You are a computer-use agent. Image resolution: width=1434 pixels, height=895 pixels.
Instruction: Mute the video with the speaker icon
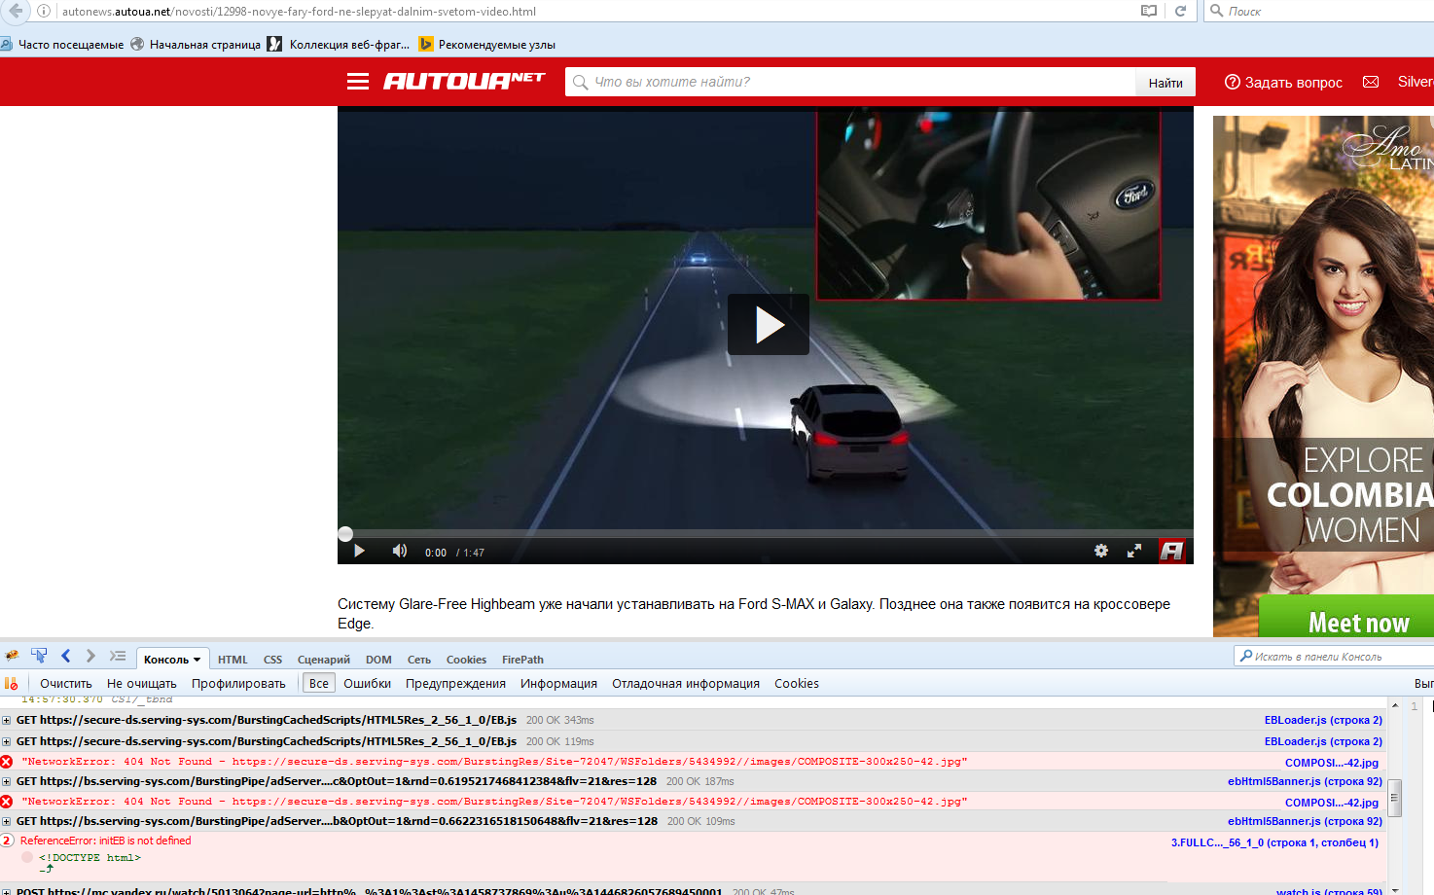coord(399,552)
